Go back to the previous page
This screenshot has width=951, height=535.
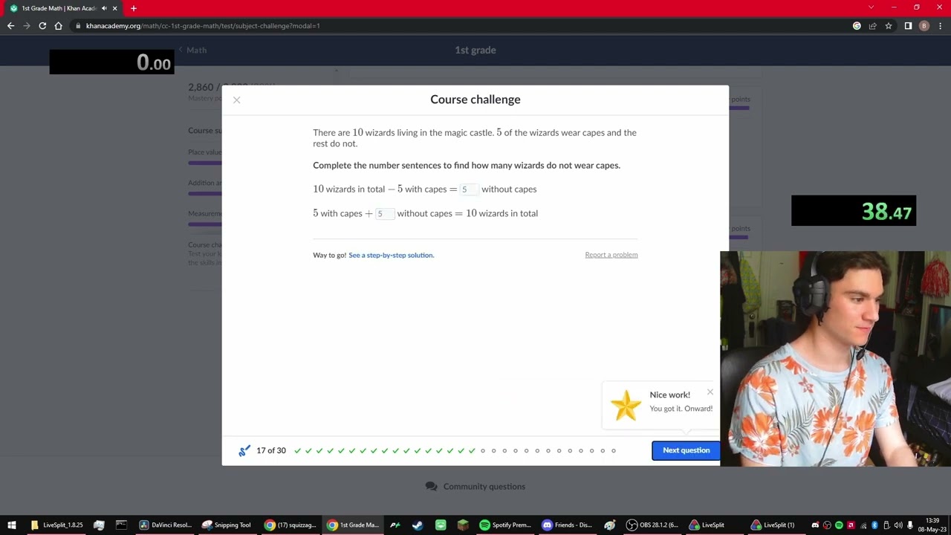pos(10,26)
